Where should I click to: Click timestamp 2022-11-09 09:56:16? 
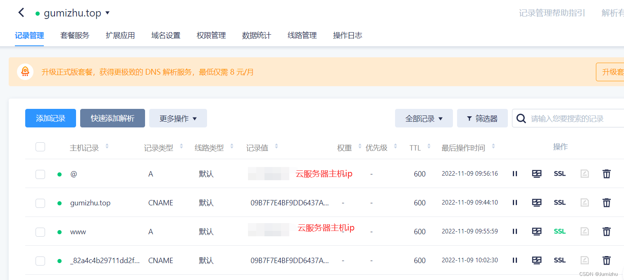[x=470, y=174]
